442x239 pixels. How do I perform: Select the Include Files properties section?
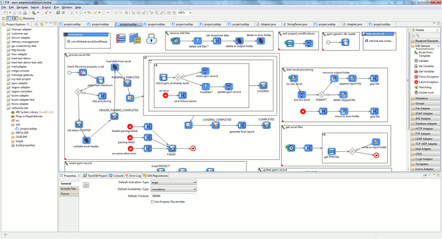coord(68,189)
